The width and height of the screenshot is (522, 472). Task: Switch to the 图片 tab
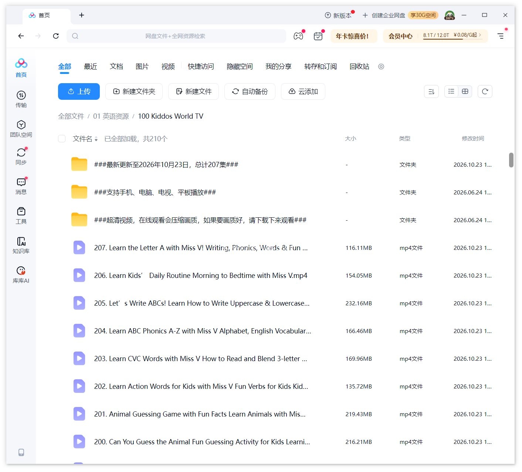tap(142, 67)
